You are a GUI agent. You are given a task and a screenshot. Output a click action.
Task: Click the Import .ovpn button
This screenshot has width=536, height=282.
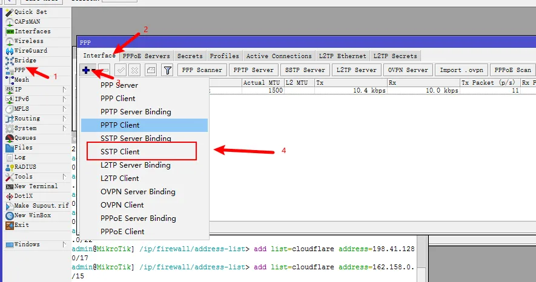point(462,70)
